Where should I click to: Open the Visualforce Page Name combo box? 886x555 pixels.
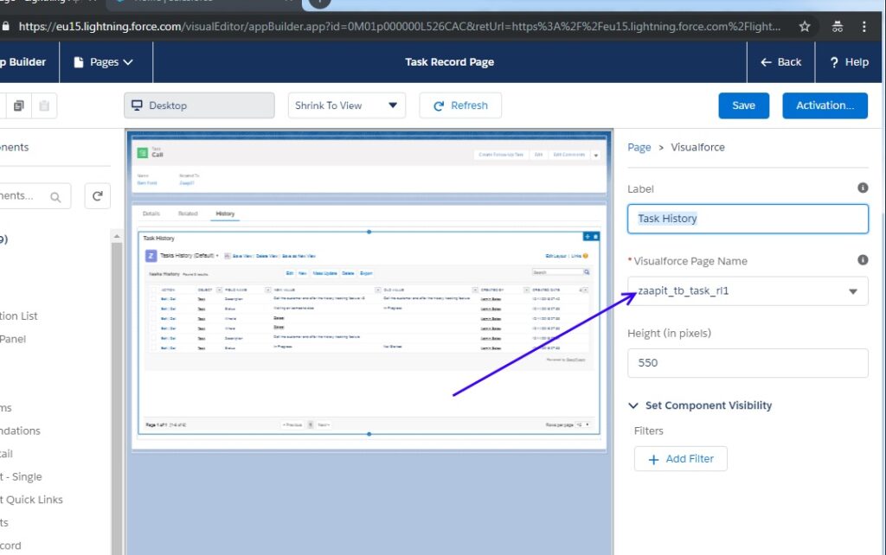[748, 291]
